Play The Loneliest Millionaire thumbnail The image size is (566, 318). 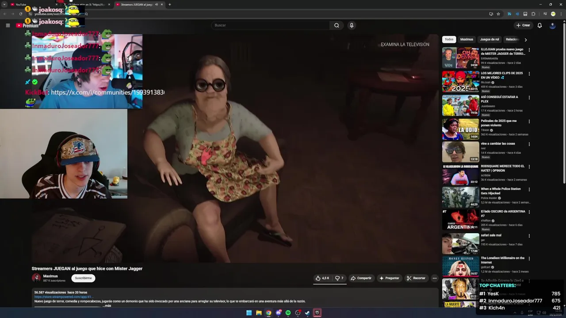(x=460, y=266)
